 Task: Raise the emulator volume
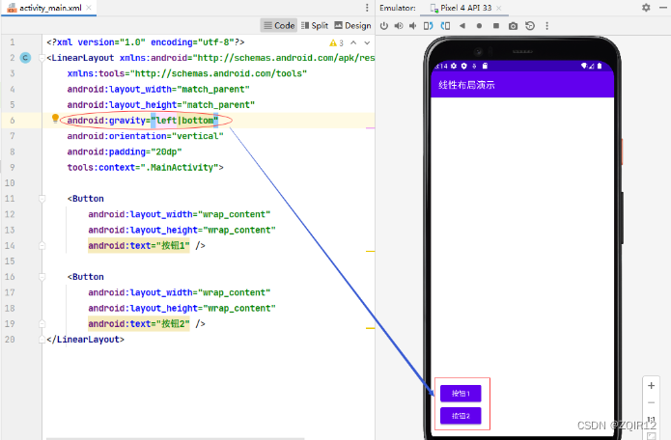coord(399,26)
